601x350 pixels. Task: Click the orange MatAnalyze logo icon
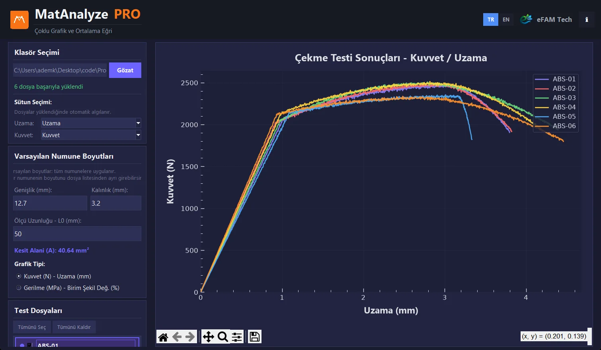(20, 20)
